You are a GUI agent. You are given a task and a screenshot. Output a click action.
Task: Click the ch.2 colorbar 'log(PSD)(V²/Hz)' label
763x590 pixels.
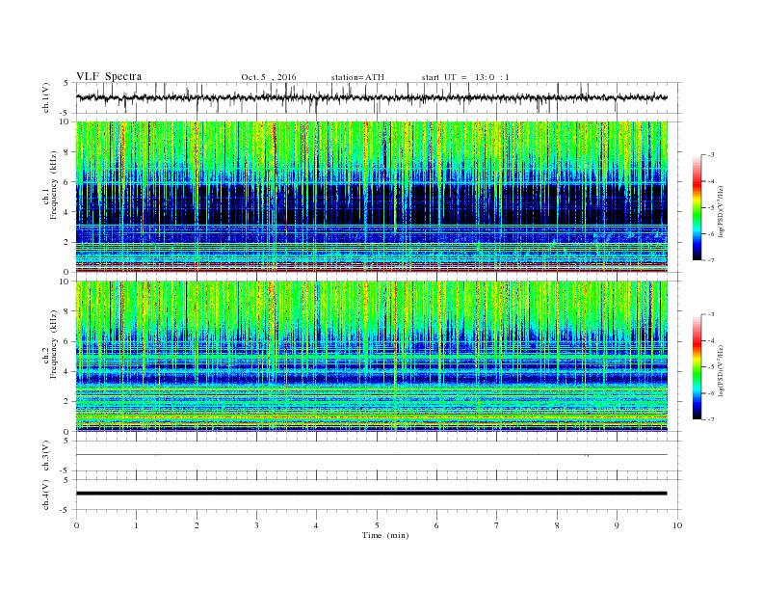click(x=721, y=370)
